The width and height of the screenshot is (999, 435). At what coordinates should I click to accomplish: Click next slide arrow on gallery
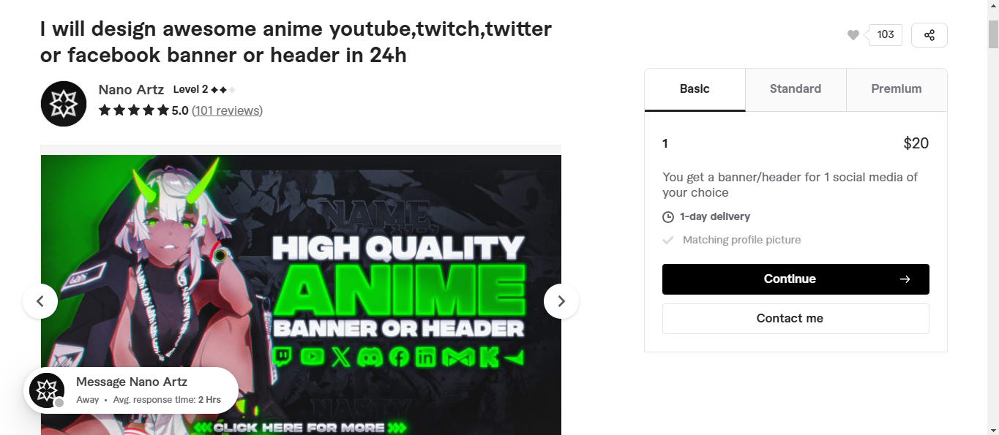click(561, 301)
